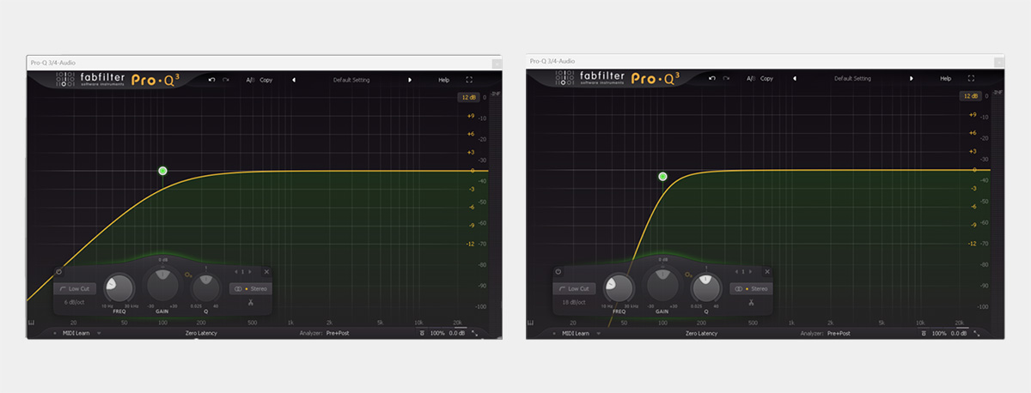1031x393 pixels.
Task: Click GAIN knob in left window
Action: [x=162, y=284]
